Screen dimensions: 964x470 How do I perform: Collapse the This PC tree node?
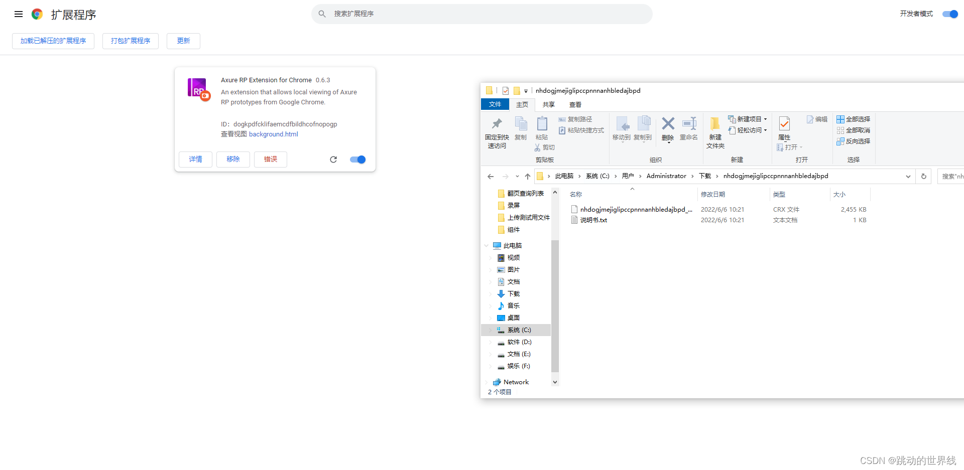(x=487, y=246)
